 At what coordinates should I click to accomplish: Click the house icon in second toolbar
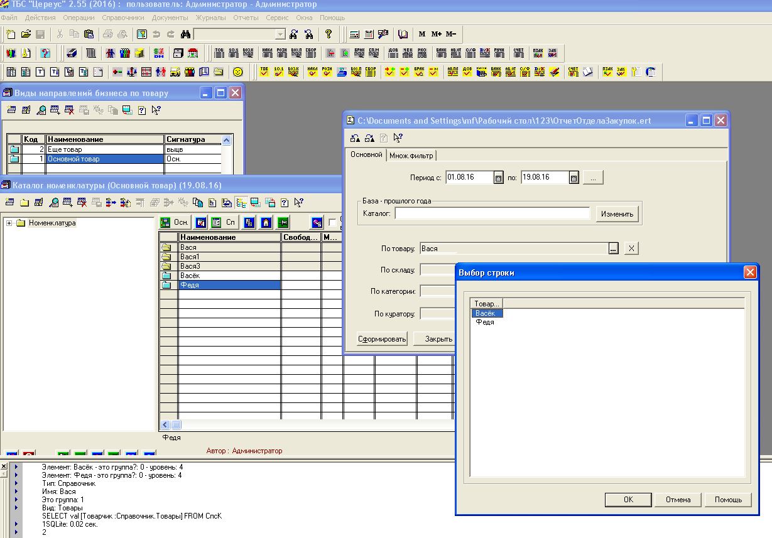click(x=193, y=53)
